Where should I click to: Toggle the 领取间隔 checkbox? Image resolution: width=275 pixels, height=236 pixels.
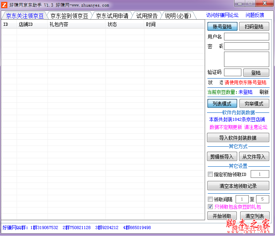point(210,199)
